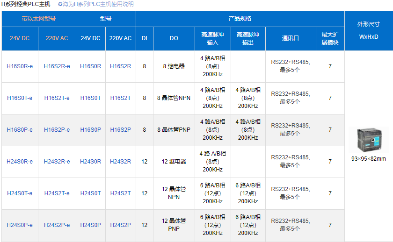The width and height of the screenshot is (393, 242).
Task: Click the 带以太网型号 column header
Action: pyautogui.click(x=38, y=19)
